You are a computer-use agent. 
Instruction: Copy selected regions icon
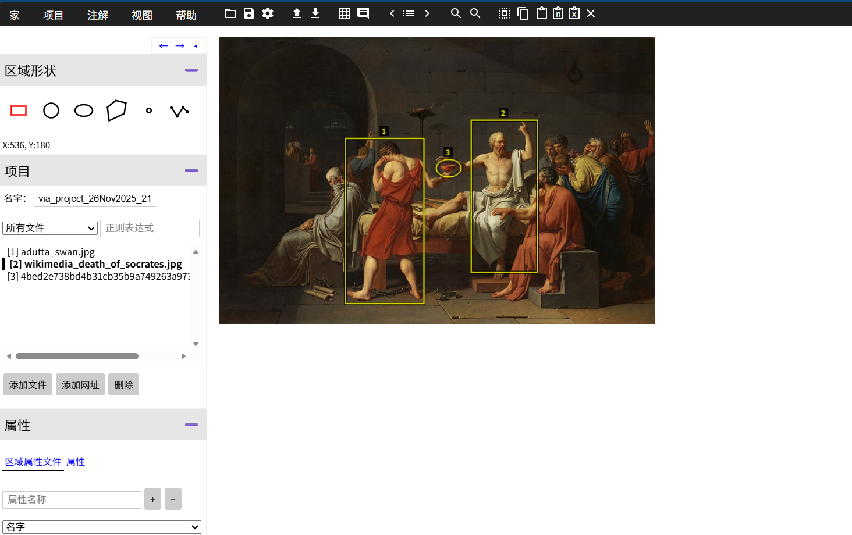point(523,13)
